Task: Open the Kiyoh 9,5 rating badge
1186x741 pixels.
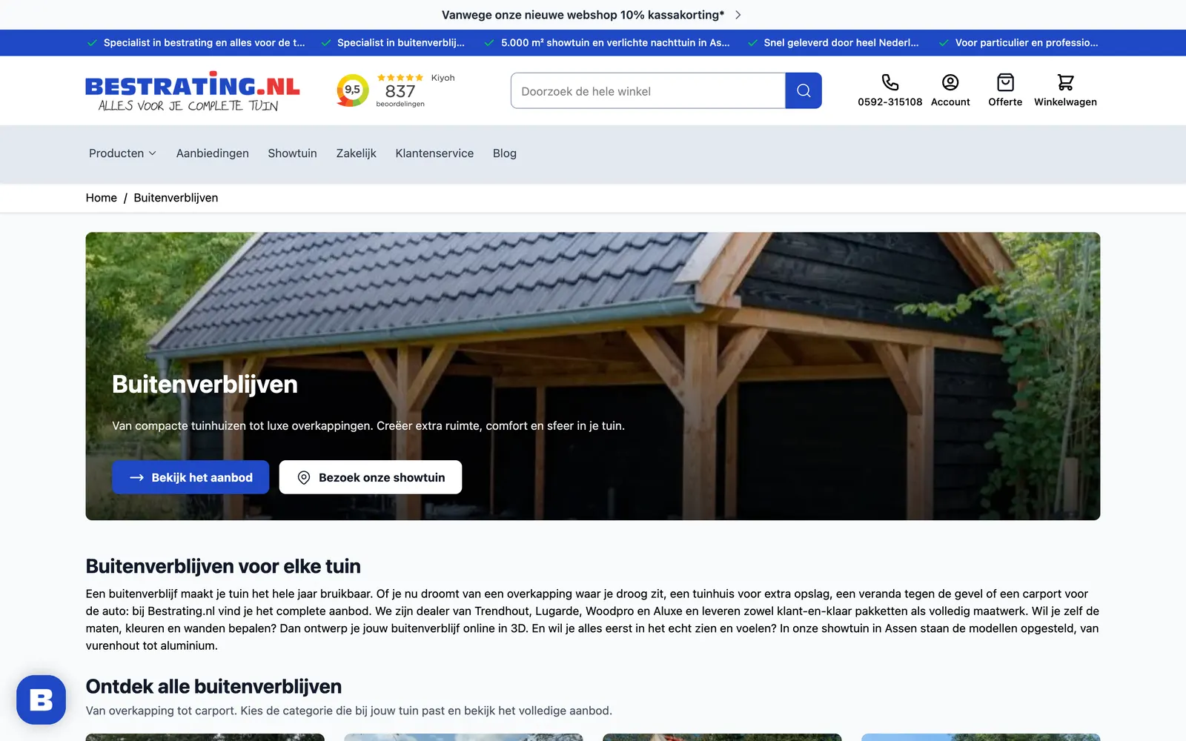Action: coord(353,90)
